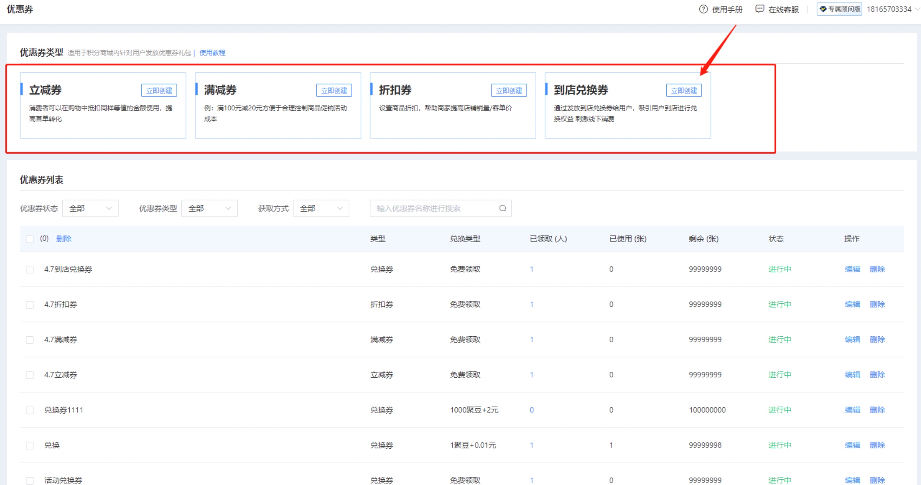This screenshot has height=485, width=921.
Task: Delete the 4.7立减券 row via 删除
Action: tap(877, 375)
